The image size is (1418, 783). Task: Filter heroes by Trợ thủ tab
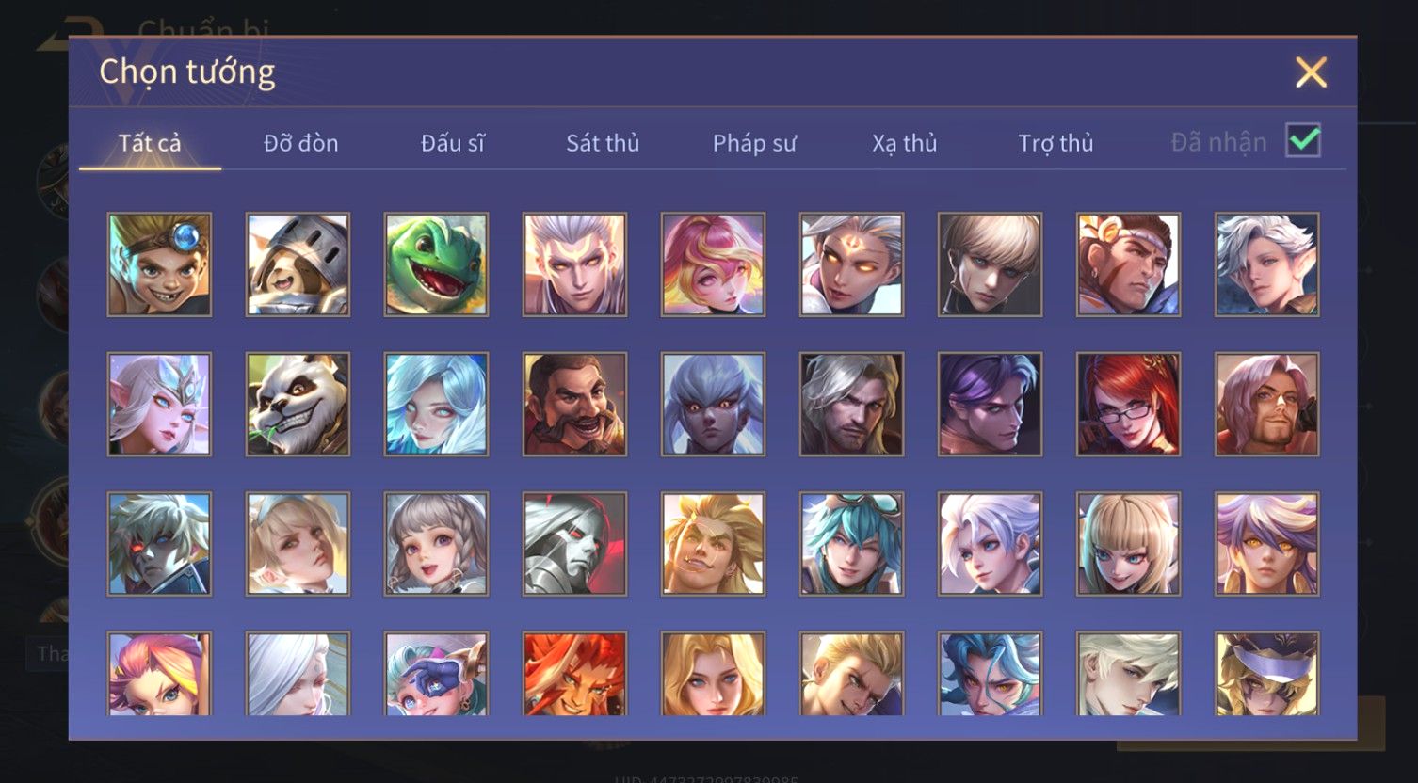coord(1055,143)
